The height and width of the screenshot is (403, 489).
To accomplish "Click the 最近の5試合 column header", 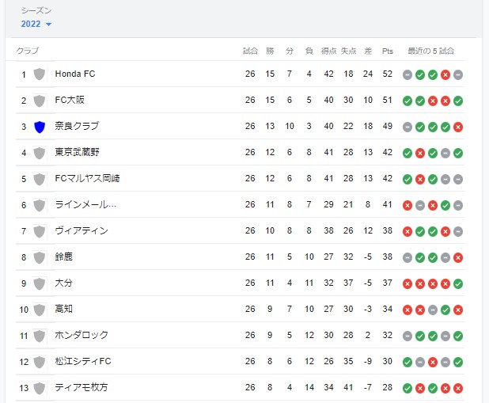I will 430,51.
